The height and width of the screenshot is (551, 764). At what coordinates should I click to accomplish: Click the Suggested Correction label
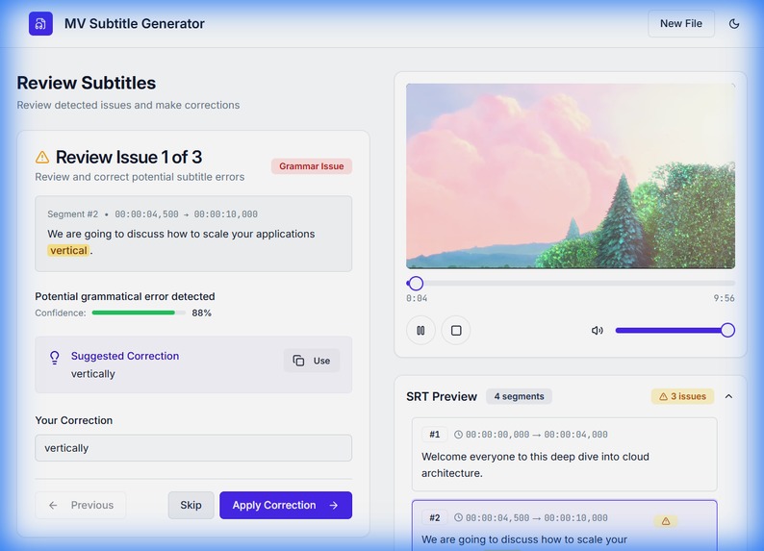(x=125, y=356)
